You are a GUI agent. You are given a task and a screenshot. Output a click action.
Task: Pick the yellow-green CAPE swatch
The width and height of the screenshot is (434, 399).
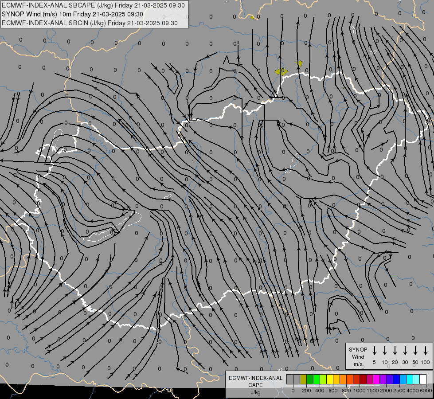323,379
